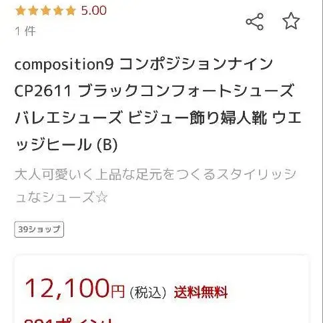323x323 pixels.
Task: Click the CP2611 ブラックコンフォートシューズ title line
Action: [x=154, y=91]
